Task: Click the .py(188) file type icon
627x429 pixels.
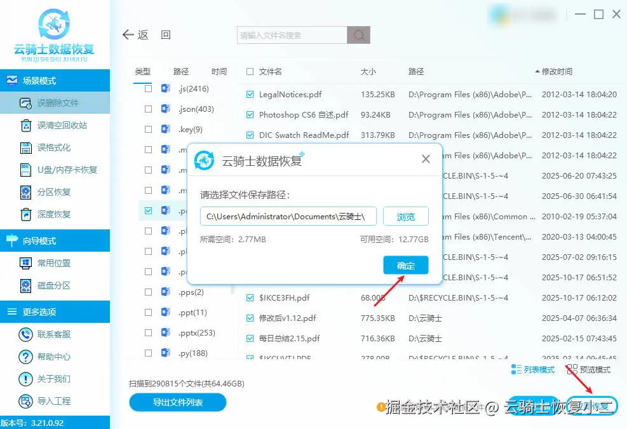Action: click(166, 353)
